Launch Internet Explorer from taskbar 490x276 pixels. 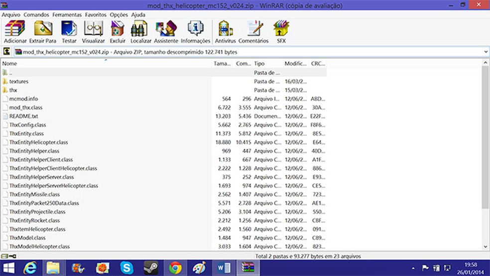tap(30, 268)
